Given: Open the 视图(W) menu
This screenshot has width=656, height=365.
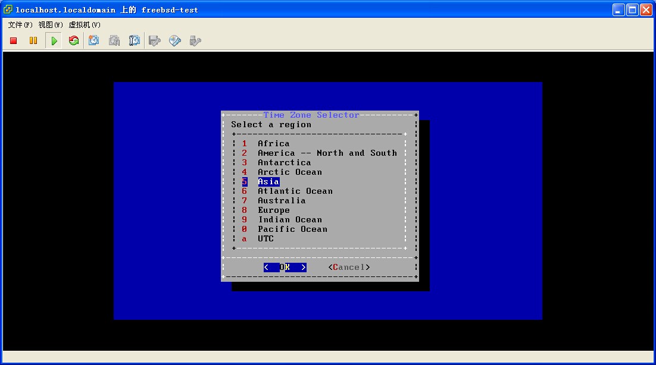Looking at the screenshot, I should (51, 25).
